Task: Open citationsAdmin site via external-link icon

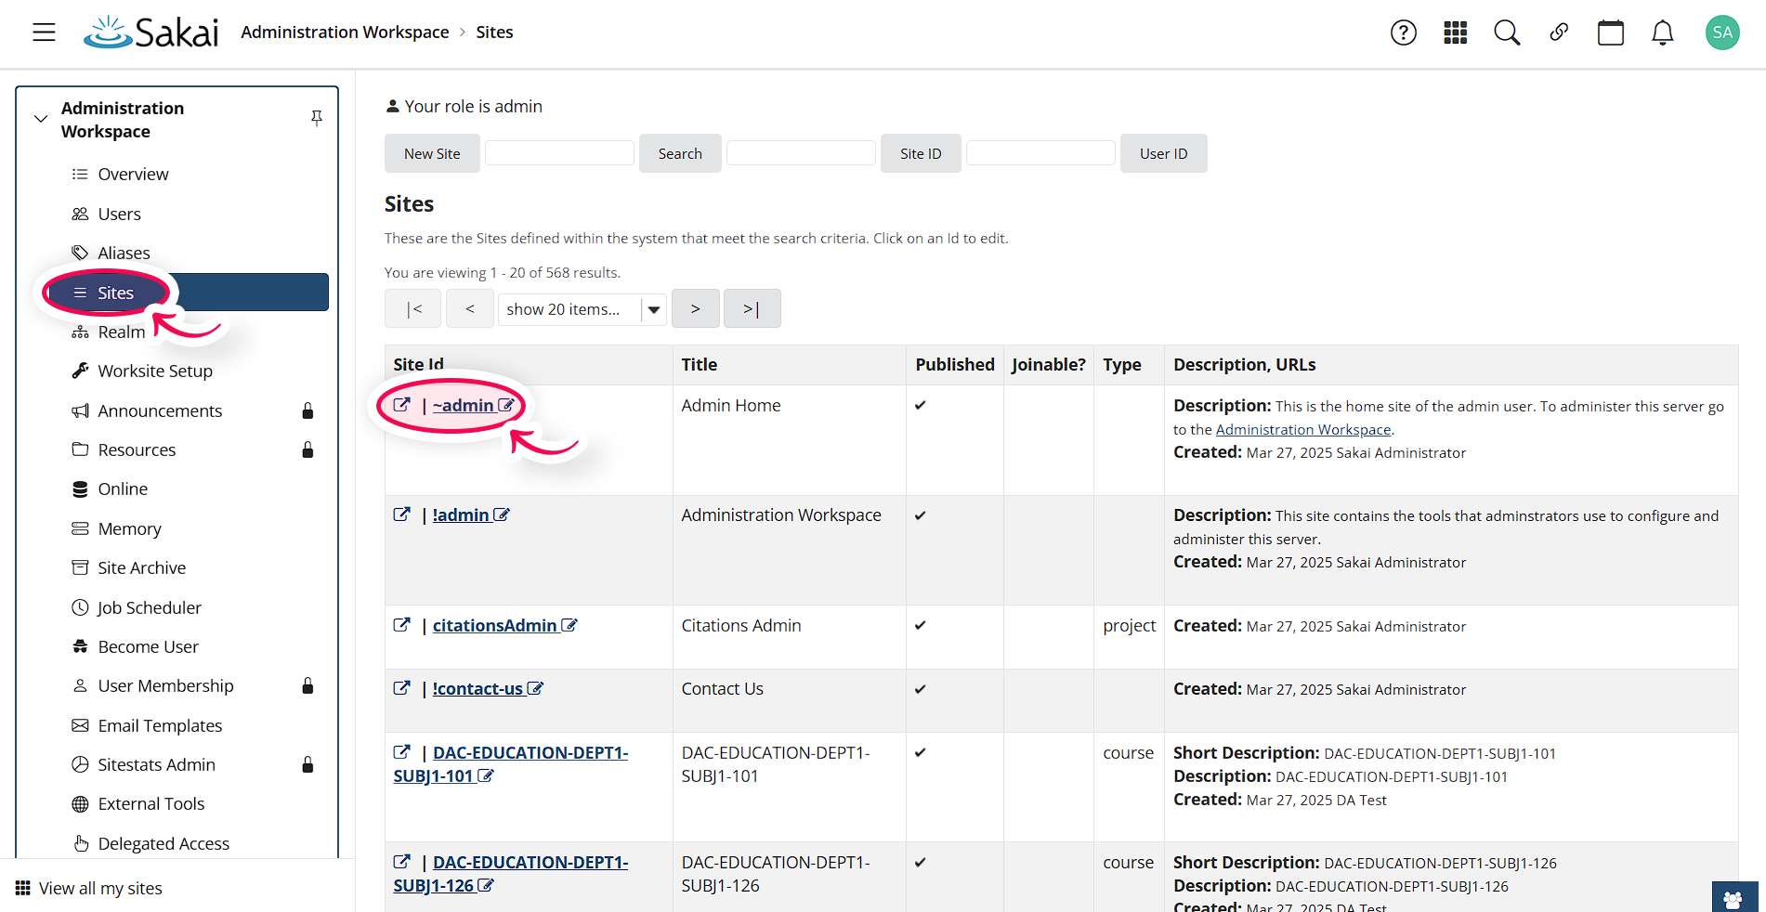Action: (401, 625)
